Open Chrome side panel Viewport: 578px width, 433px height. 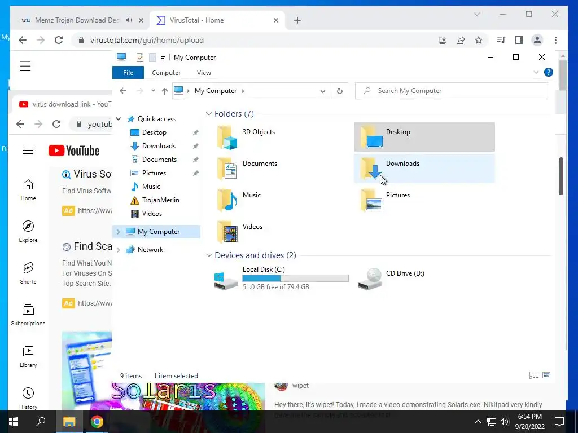tap(519, 40)
